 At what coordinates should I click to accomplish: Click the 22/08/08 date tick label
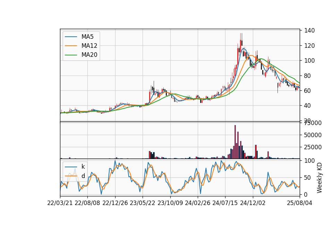(87, 203)
